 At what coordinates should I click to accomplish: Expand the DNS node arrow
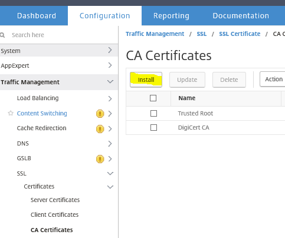pos(110,144)
